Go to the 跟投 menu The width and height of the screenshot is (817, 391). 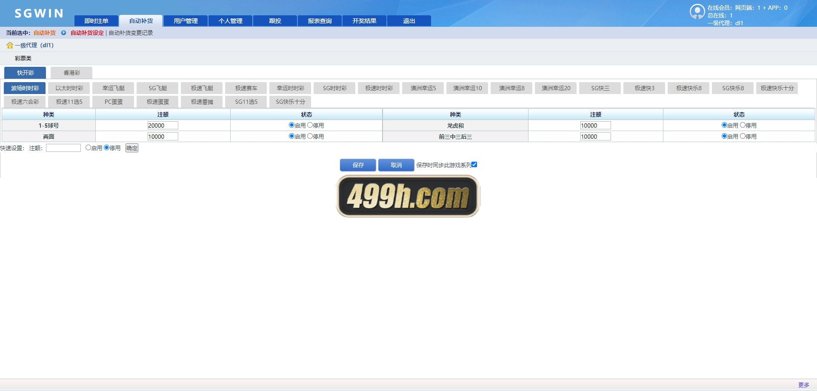[x=275, y=21]
